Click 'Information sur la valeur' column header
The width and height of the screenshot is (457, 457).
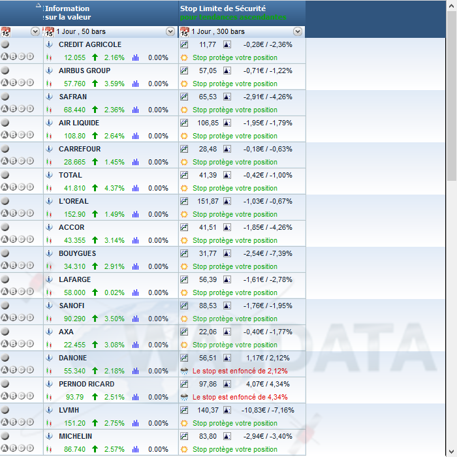pos(68,13)
